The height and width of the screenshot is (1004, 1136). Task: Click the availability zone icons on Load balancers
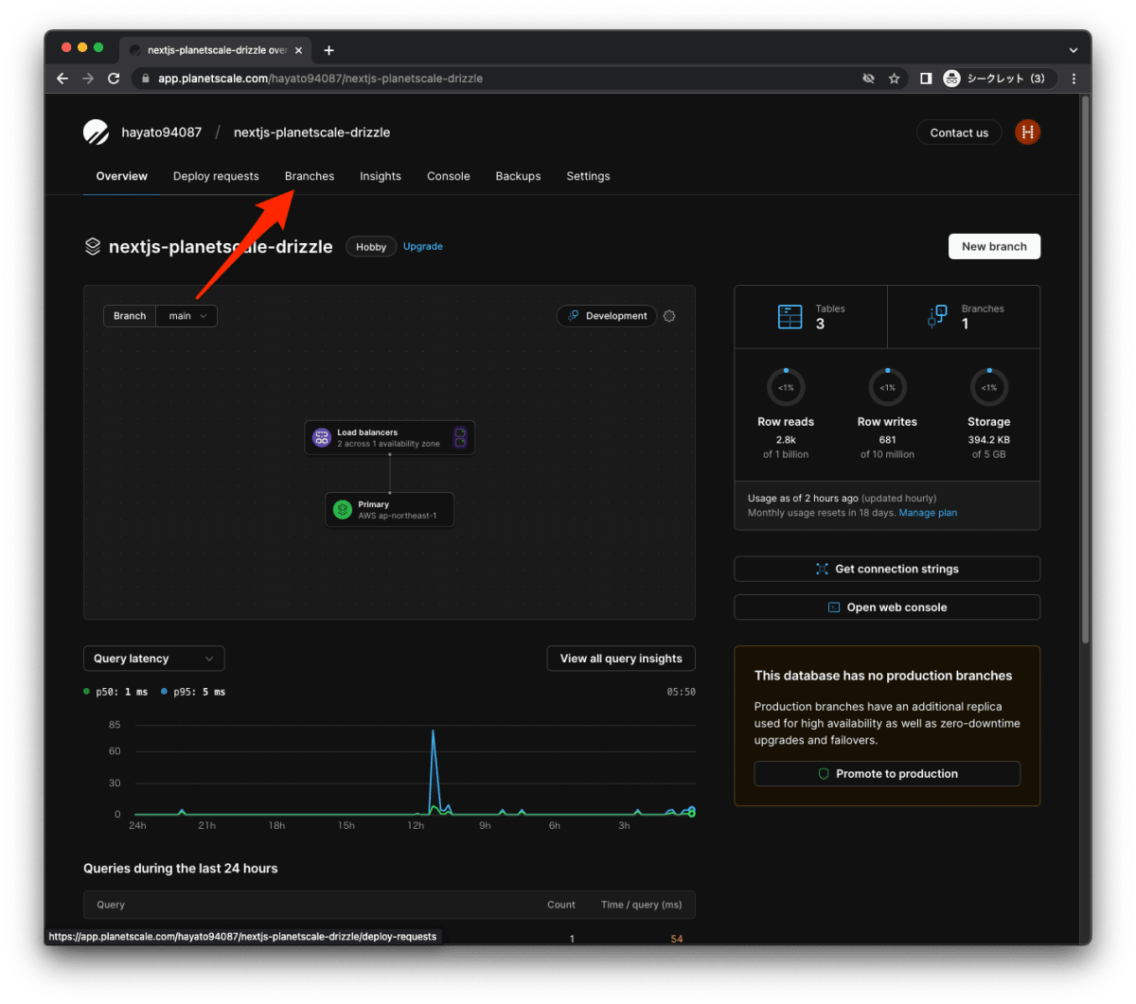(460, 437)
